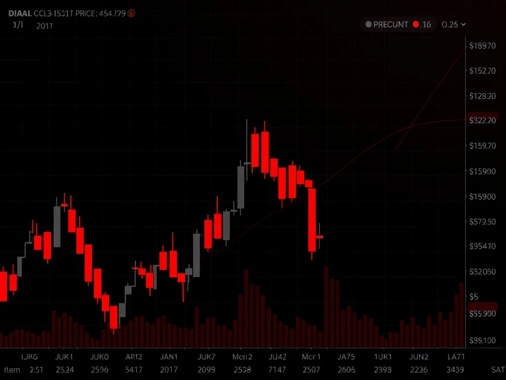Click the Mcn2 date axis label
The height and width of the screenshot is (380, 506).
pyautogui.click(x=242, y=357)
